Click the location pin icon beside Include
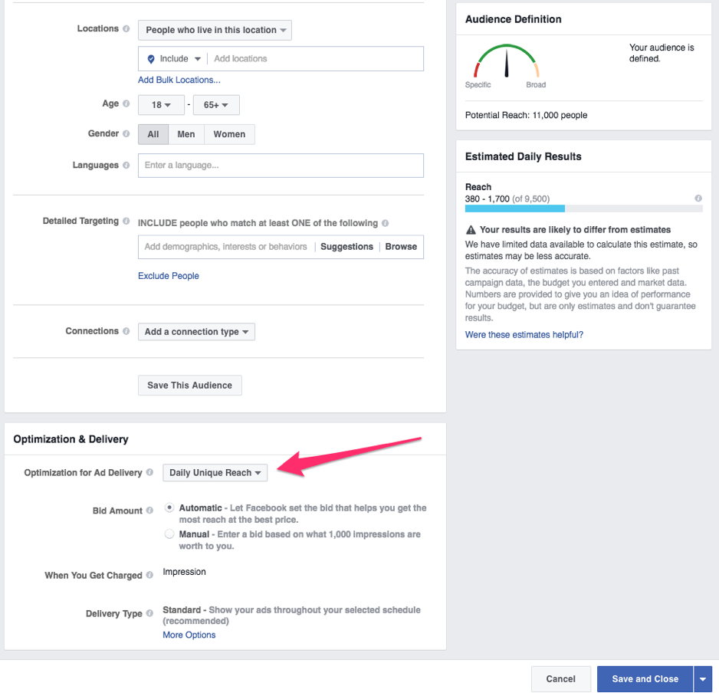The image size is (719, 696). click(151, 59)
